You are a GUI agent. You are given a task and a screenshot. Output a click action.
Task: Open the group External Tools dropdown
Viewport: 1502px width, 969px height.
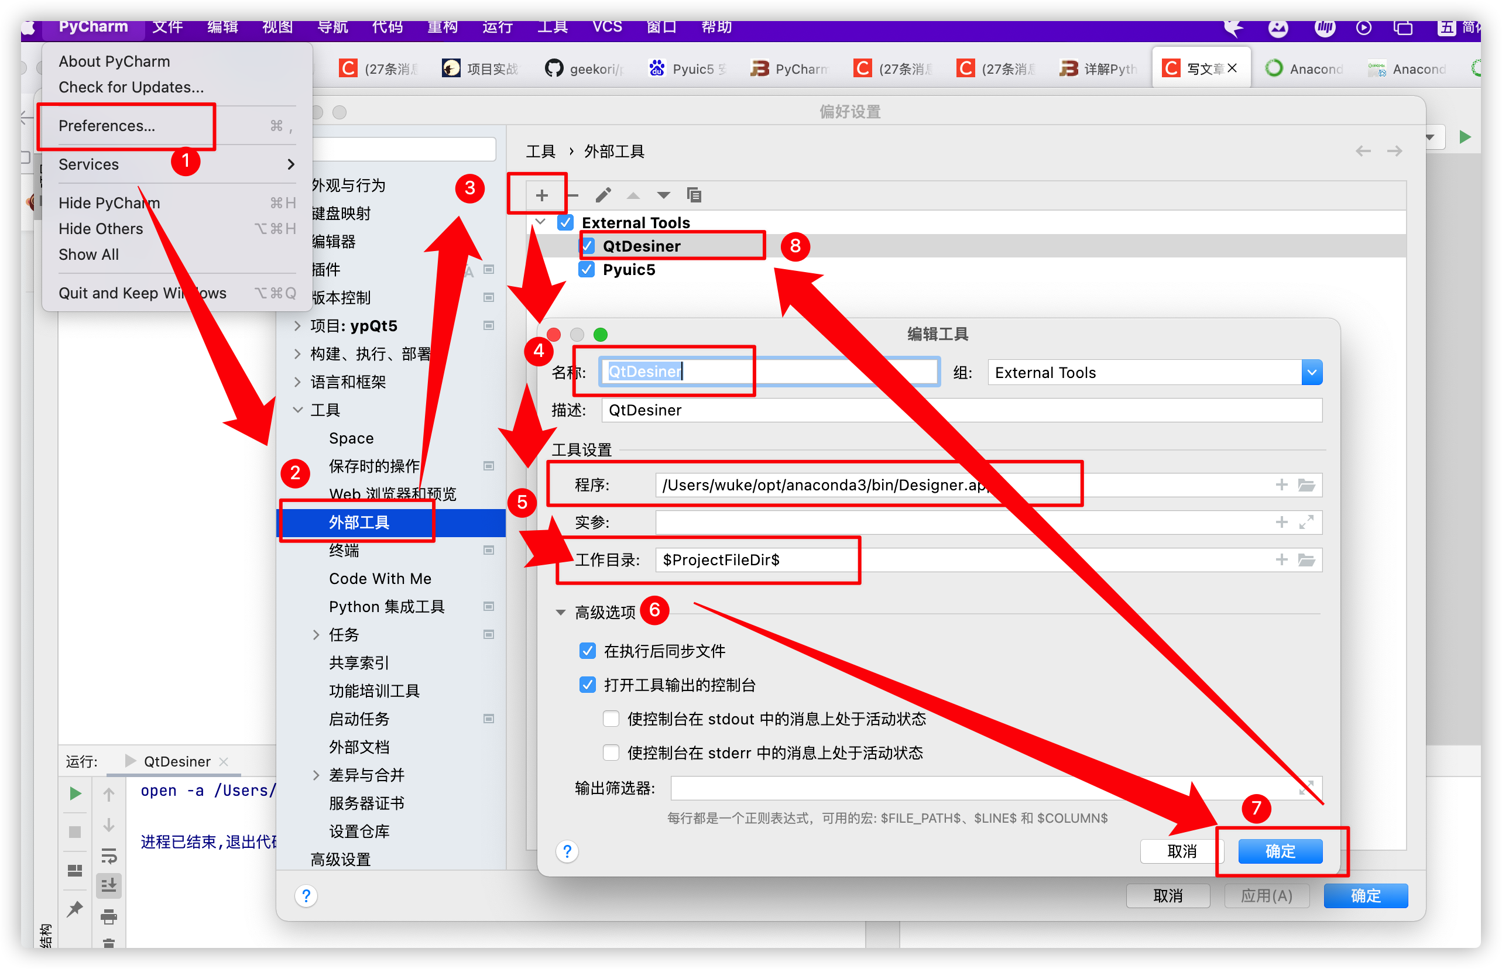point(1311,373)
